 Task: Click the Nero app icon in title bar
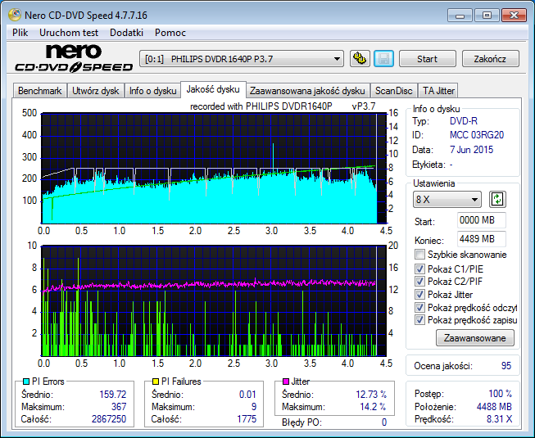point(15,15)
